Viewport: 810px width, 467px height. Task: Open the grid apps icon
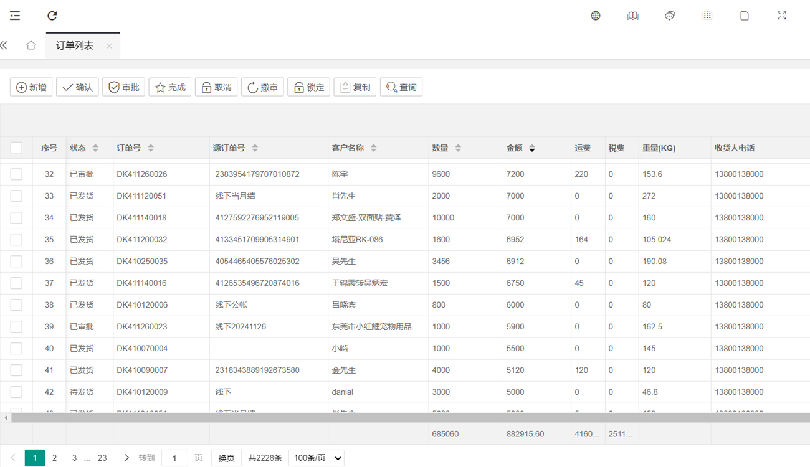[x=707, y=16]
